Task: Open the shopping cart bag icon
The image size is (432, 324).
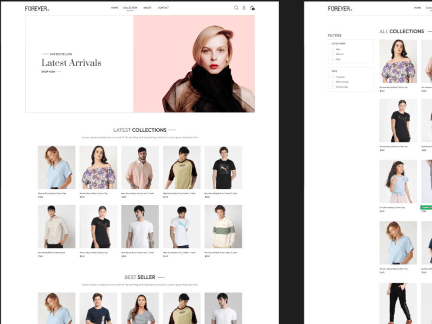Action: [x=252, y=8]
